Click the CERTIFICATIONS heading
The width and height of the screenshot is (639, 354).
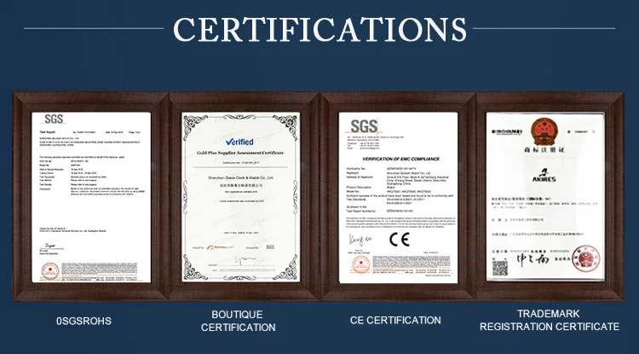(319, 29)
